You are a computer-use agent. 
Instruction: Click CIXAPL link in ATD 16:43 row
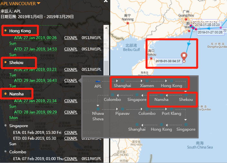click(x=71, y=81)
